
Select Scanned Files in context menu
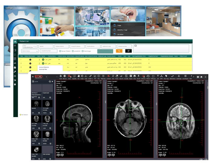pyautogui.click(x=43, y=69)
